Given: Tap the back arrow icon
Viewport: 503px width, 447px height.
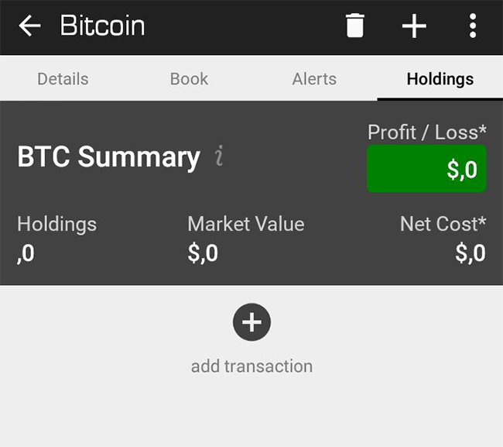Looking at the screenshot, I should pos(29,26).
